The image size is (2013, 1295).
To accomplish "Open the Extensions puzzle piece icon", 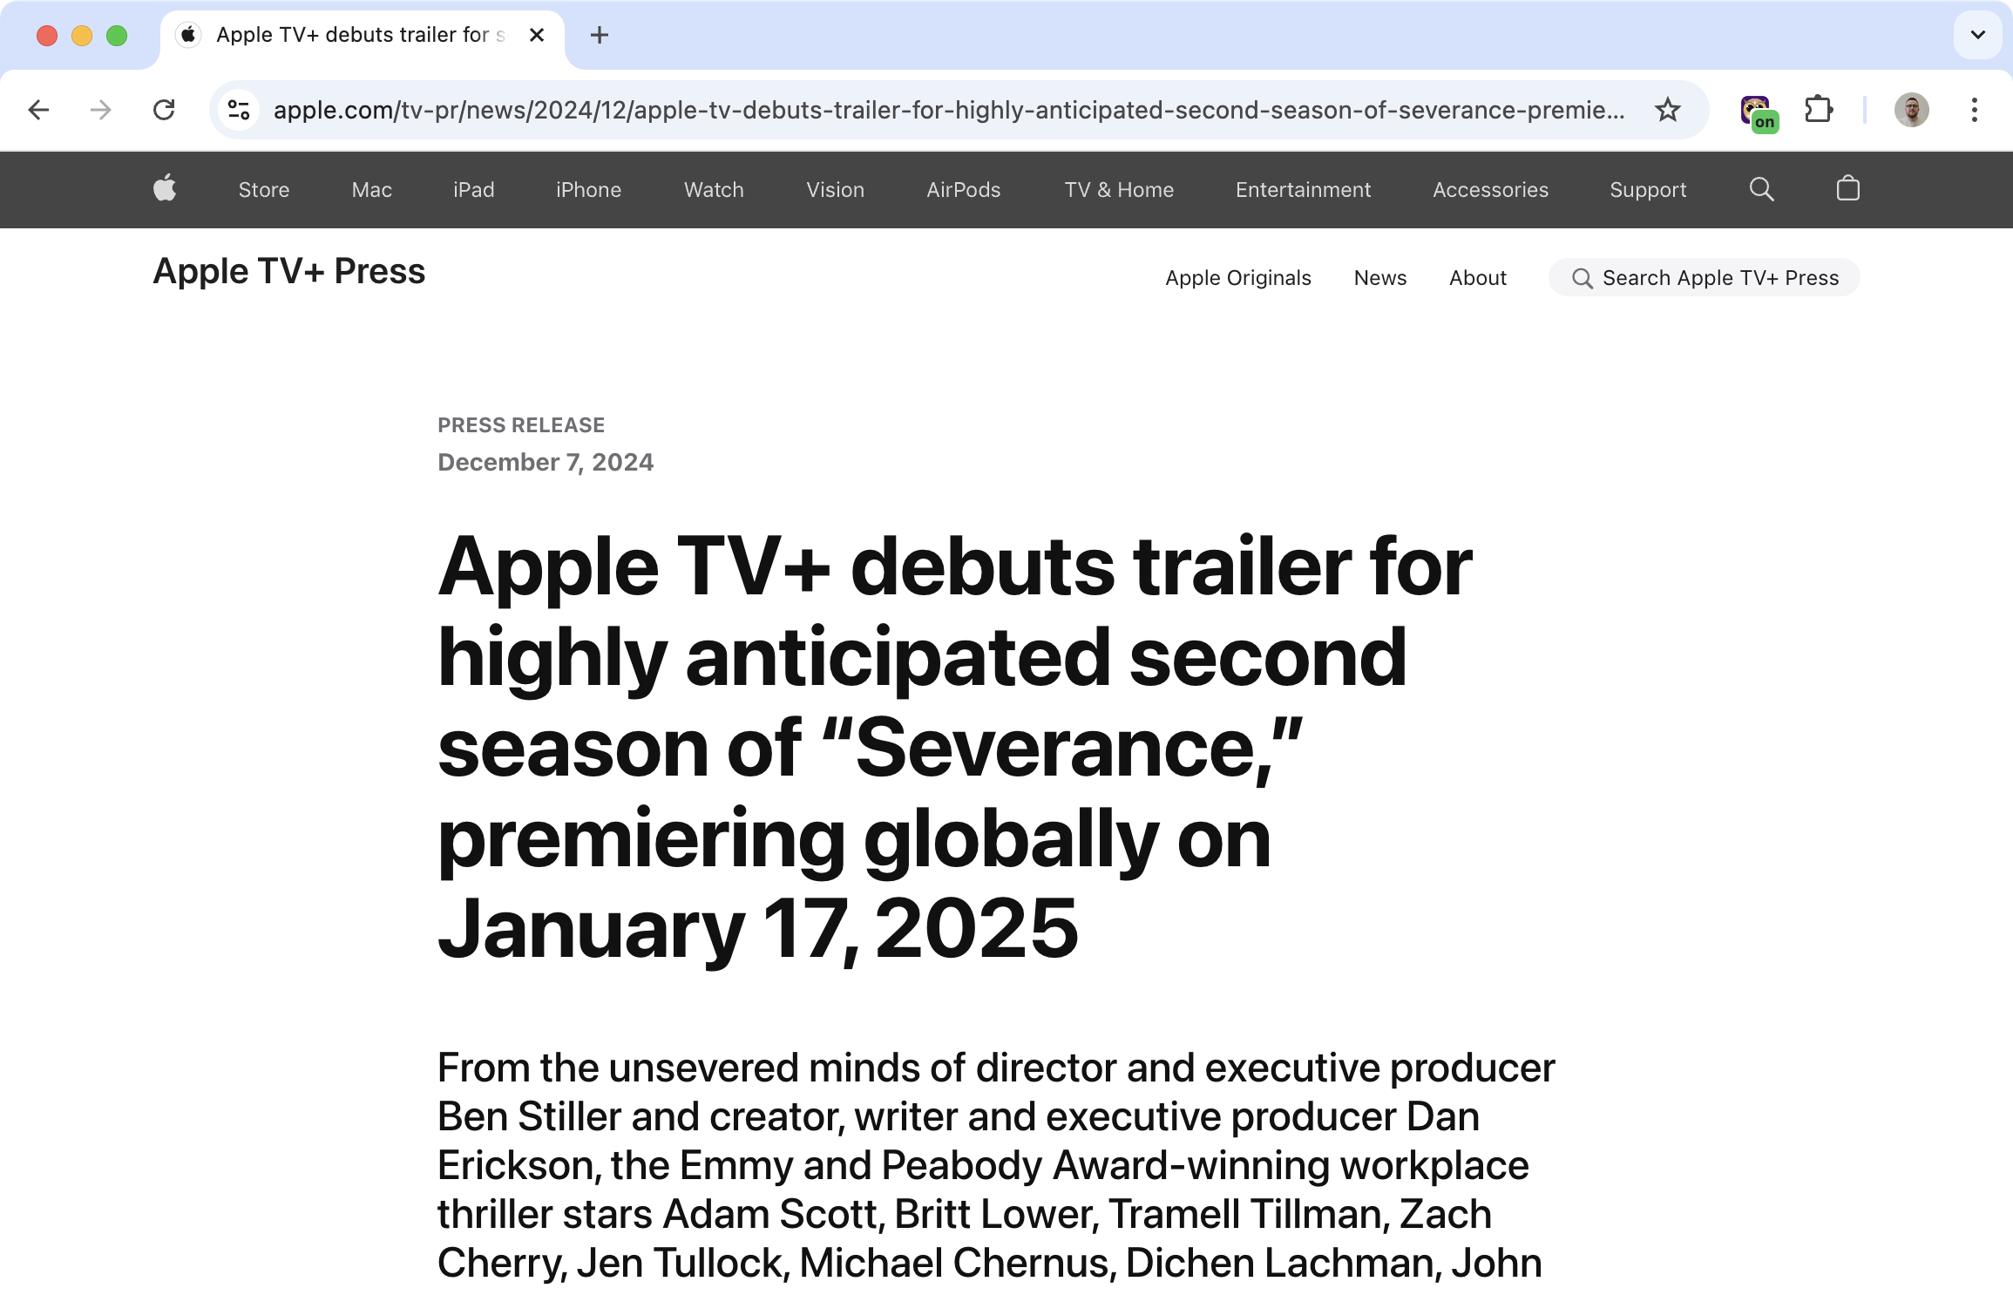I will click(1819, 110).
